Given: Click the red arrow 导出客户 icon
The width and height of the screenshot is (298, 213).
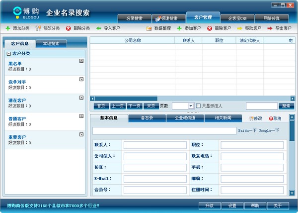Looking at the screenshot, I should [x=270, y=28].
